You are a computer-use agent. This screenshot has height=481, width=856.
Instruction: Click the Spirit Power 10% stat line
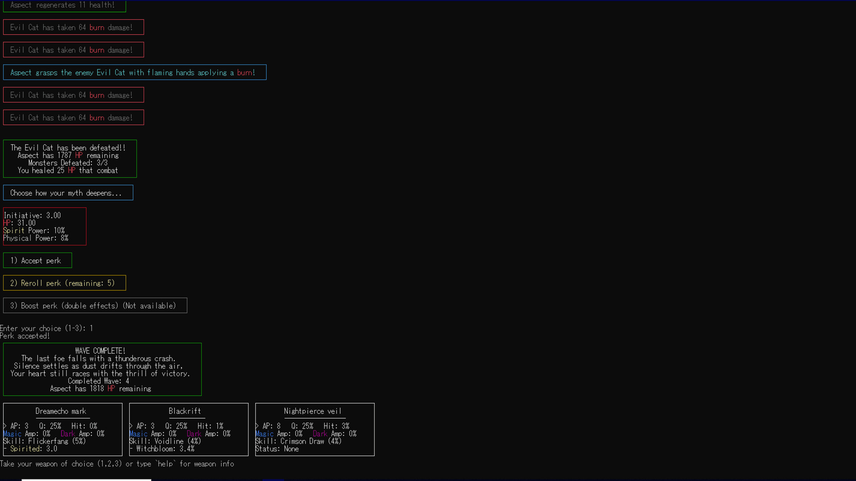[34, 230]
